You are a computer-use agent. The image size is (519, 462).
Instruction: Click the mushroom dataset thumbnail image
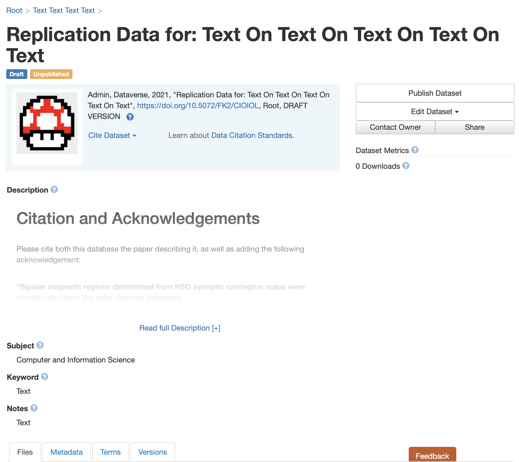(47, 123)
